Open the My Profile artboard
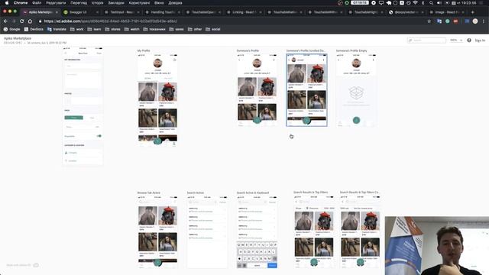Screen dimensions: 489x275 (x=157, y=100)
